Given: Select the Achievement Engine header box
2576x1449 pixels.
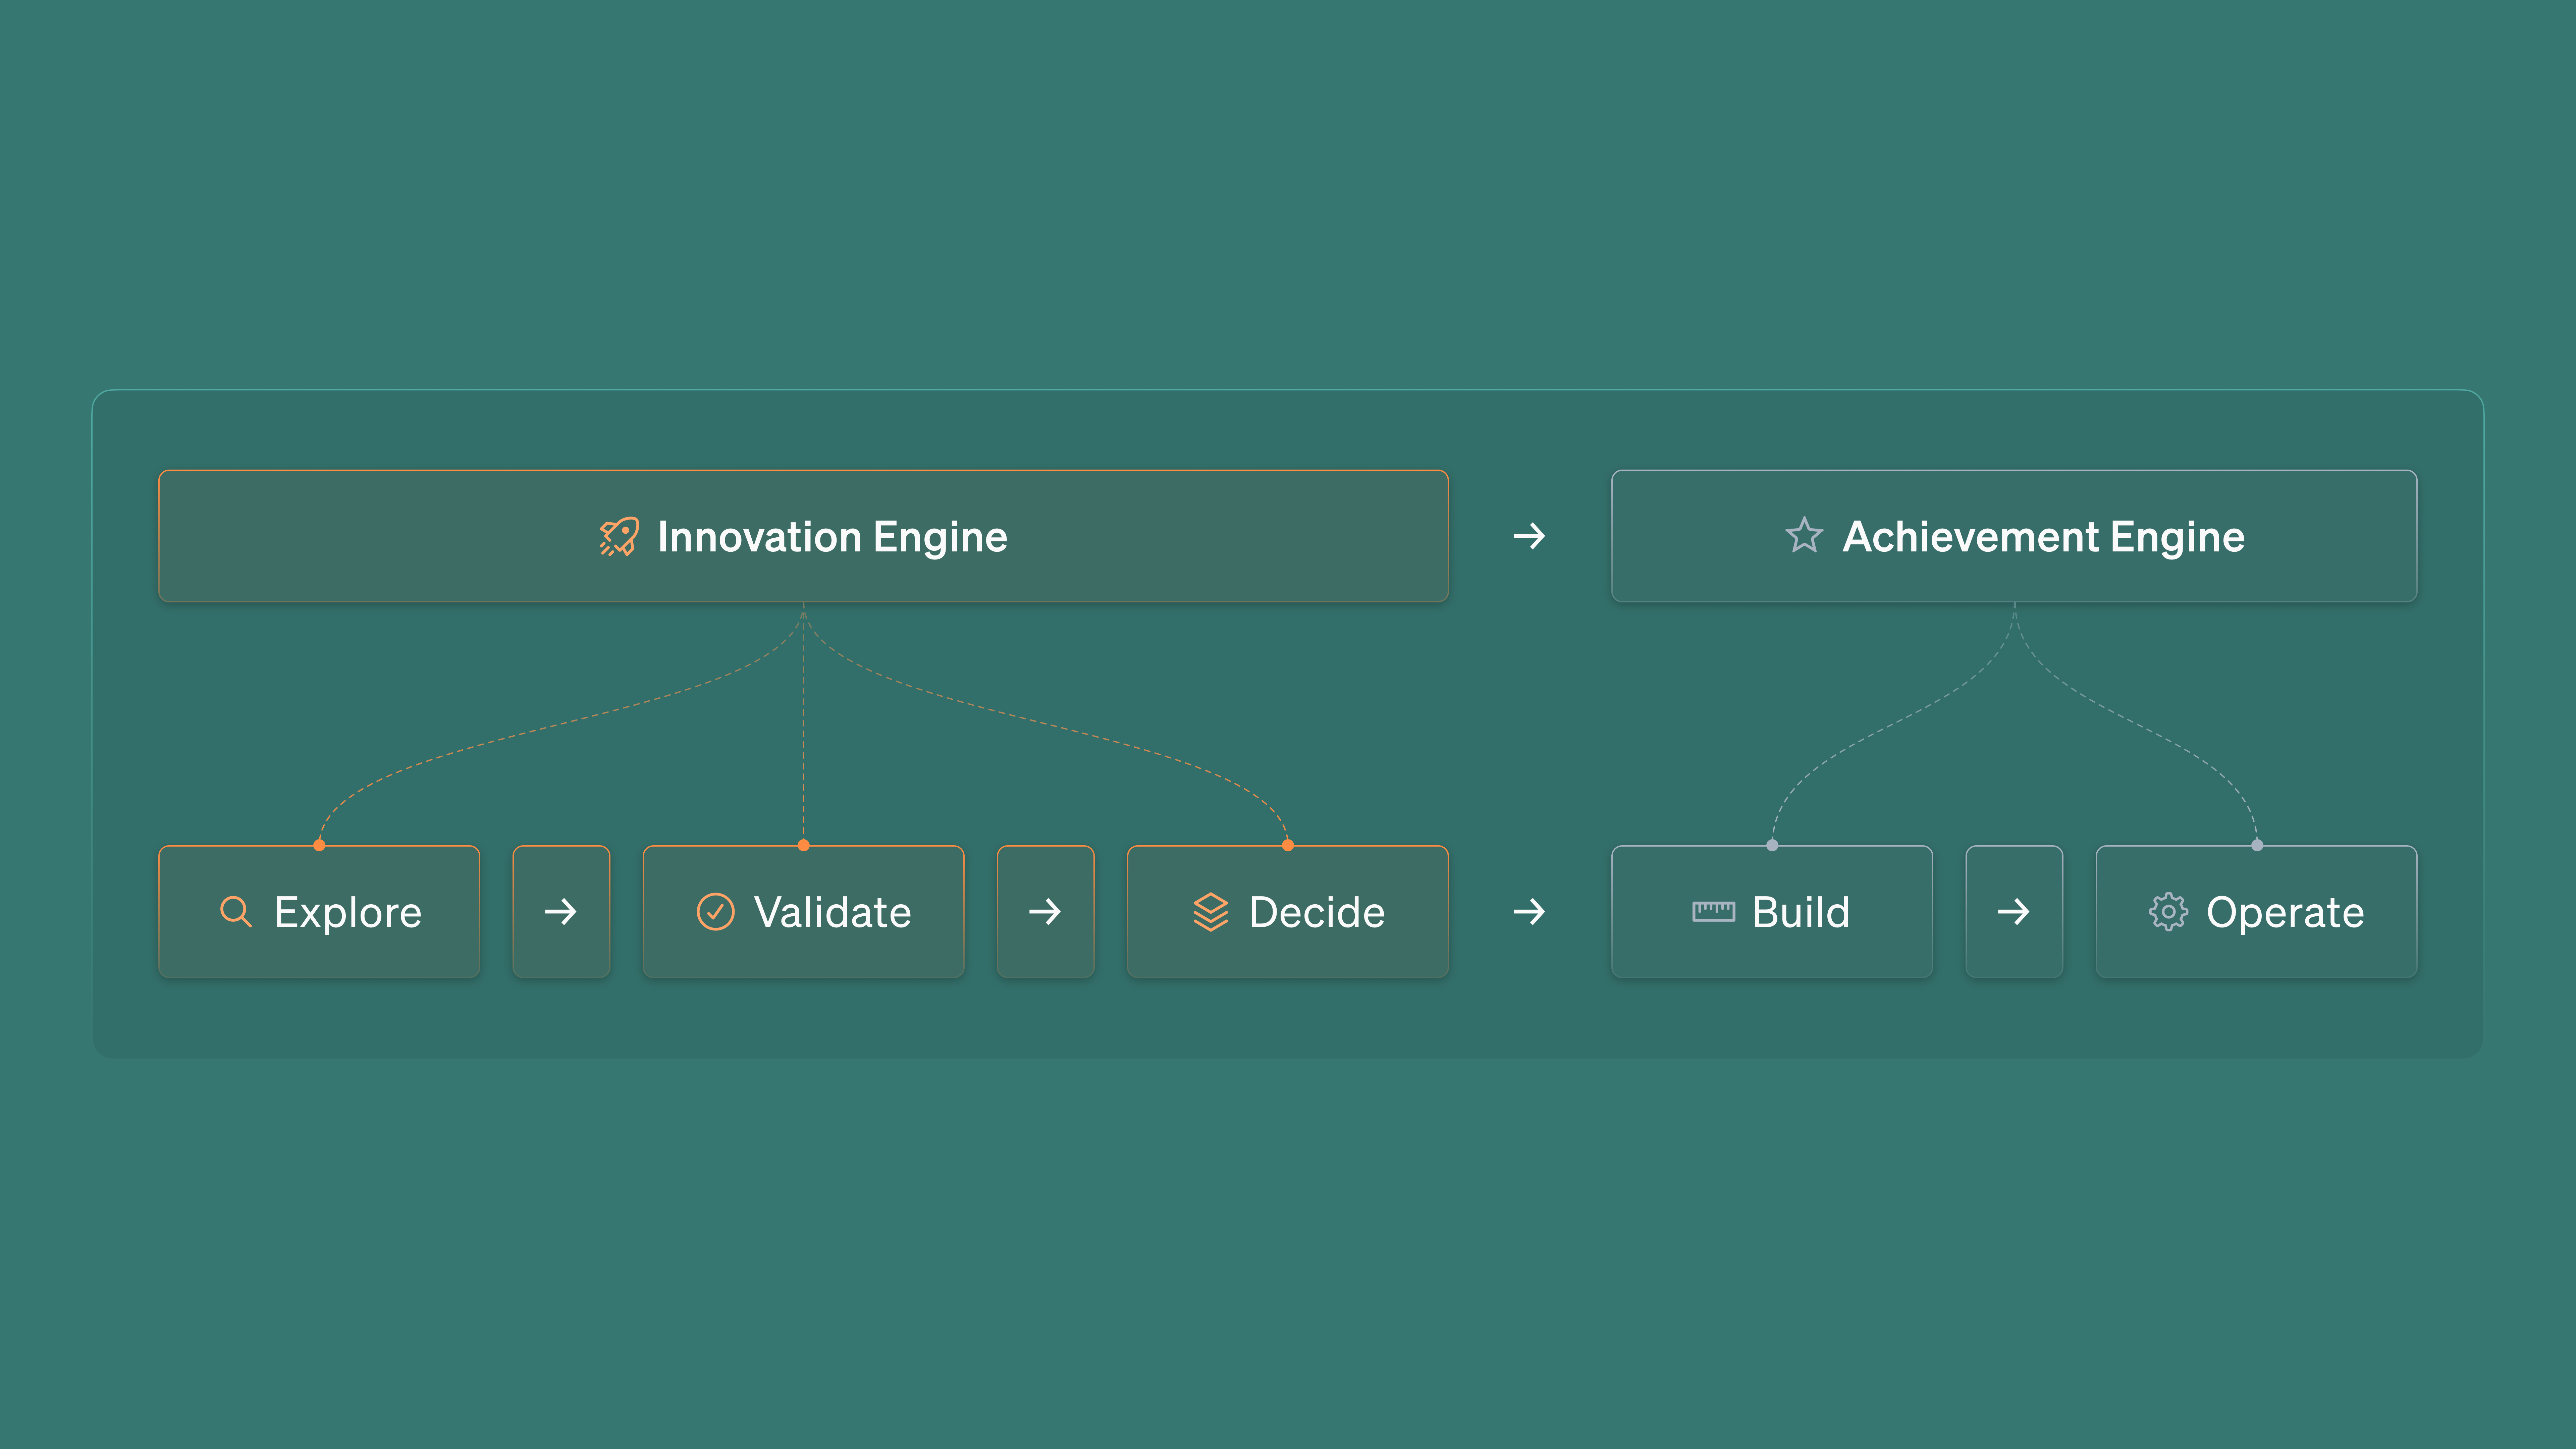Looking at the screenshot, I should tap(2014, 536).
